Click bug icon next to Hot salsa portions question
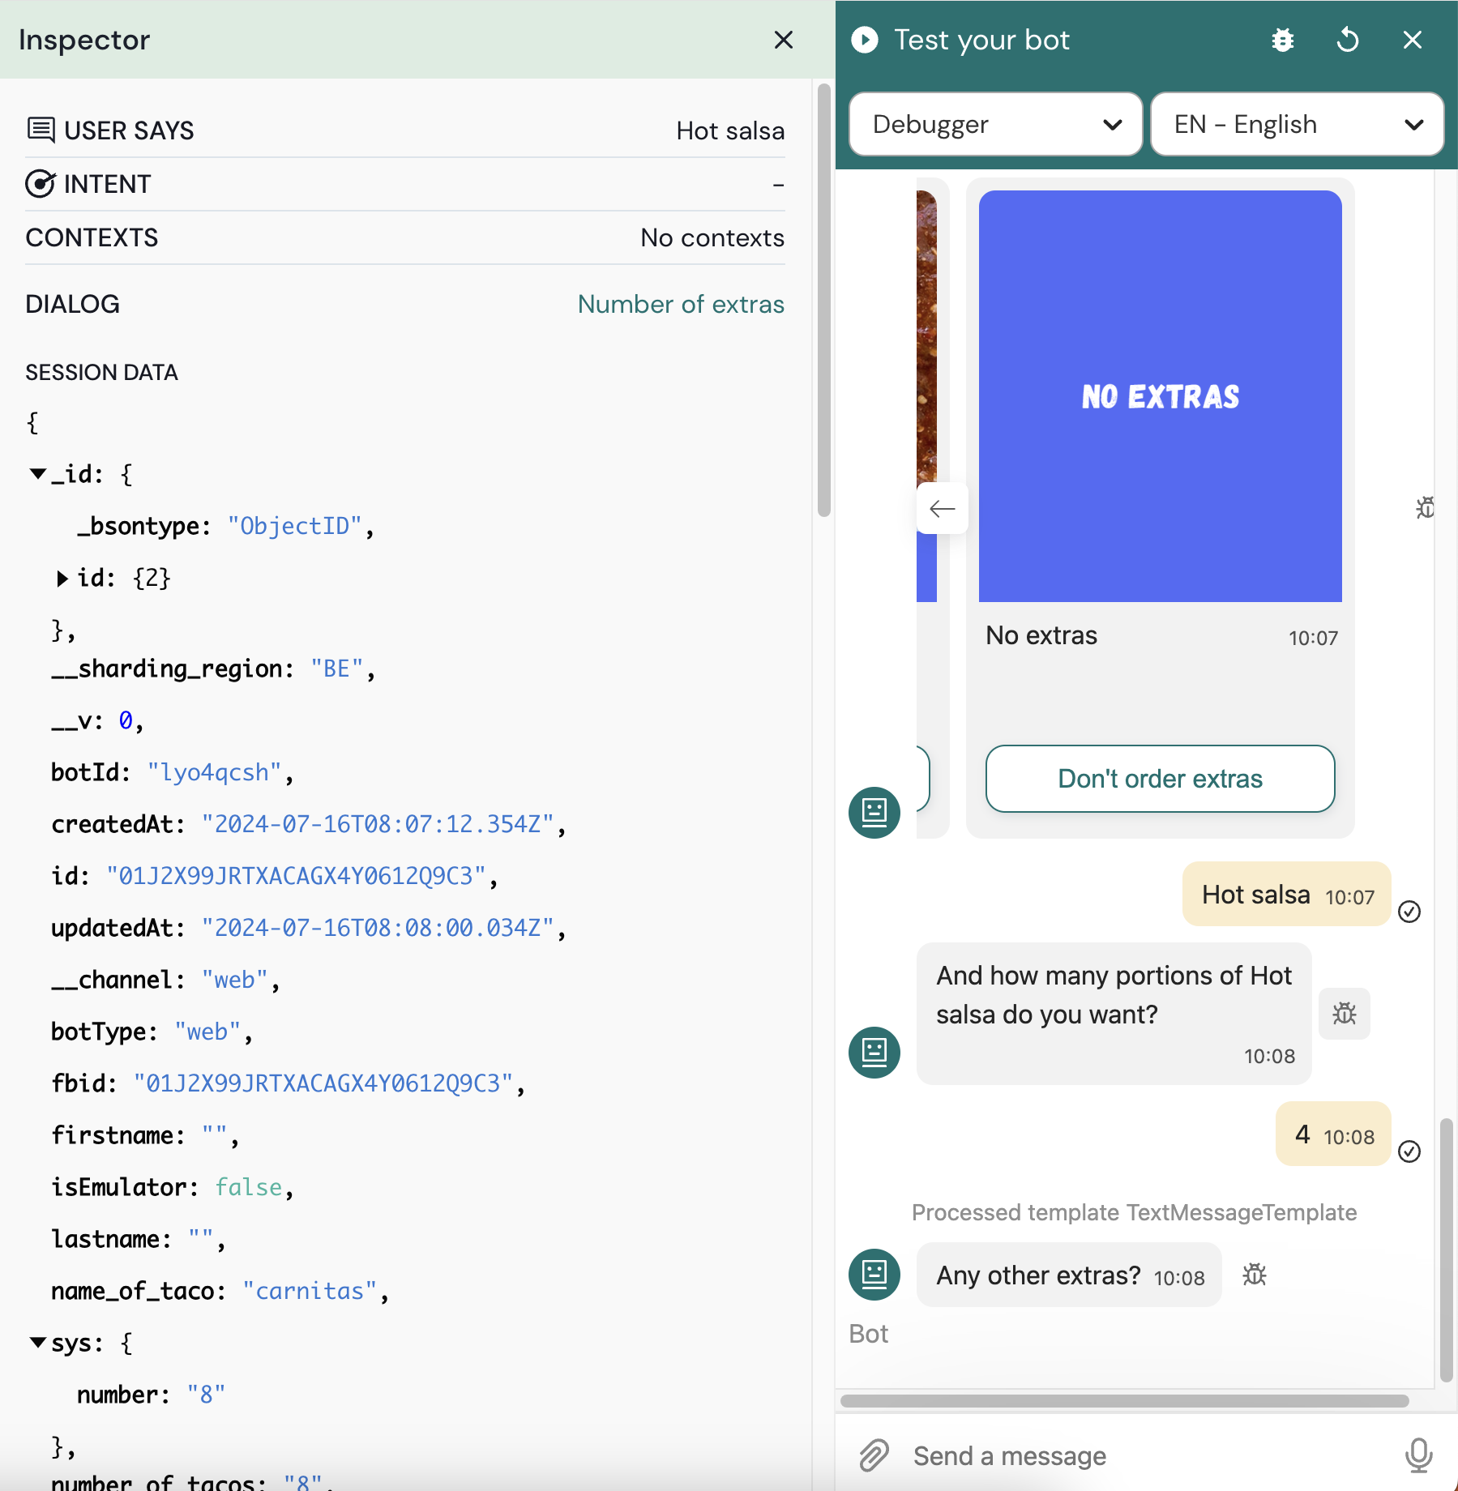Viewport: 1458px width, 1491px height. [1344, 1013]
